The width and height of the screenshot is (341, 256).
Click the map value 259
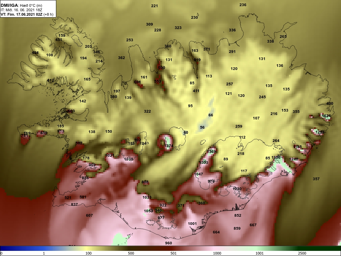pos(239,126)
